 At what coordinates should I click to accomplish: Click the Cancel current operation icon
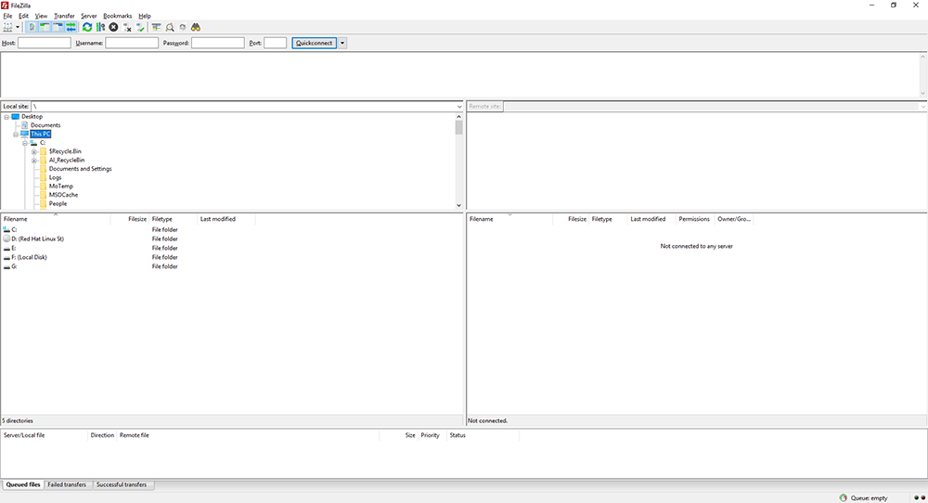113,27
